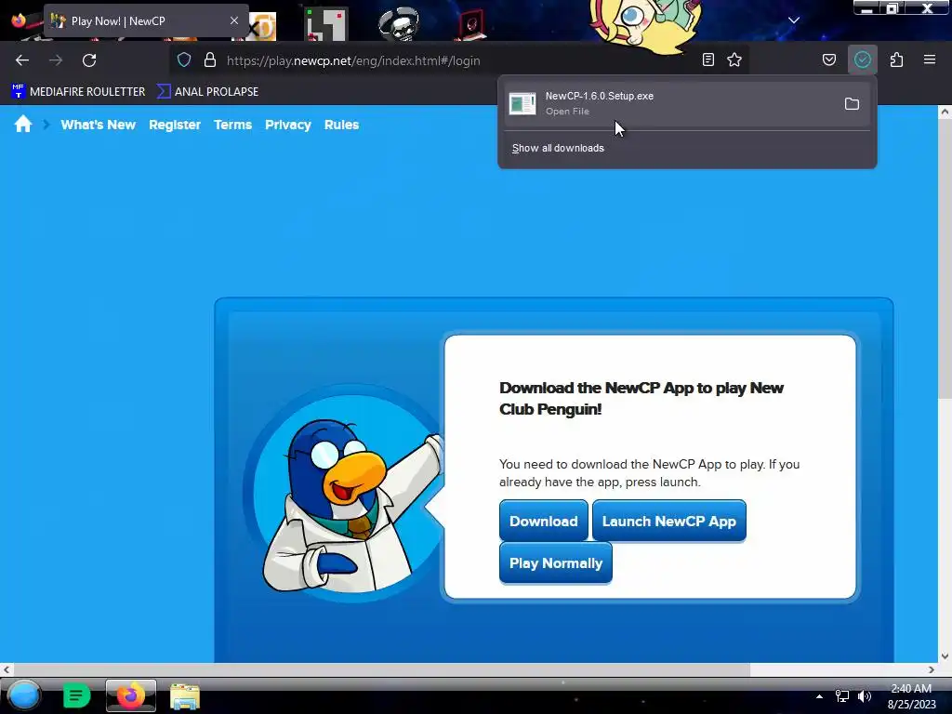Open the extensions puzzle icon
Image resolution: width=952 pixels, height=714 pixels.
[897, 59]
